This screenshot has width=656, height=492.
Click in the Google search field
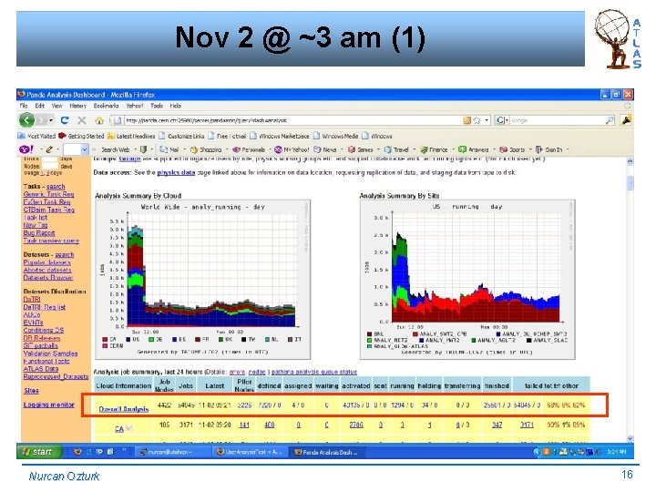[x=557, y=120]
